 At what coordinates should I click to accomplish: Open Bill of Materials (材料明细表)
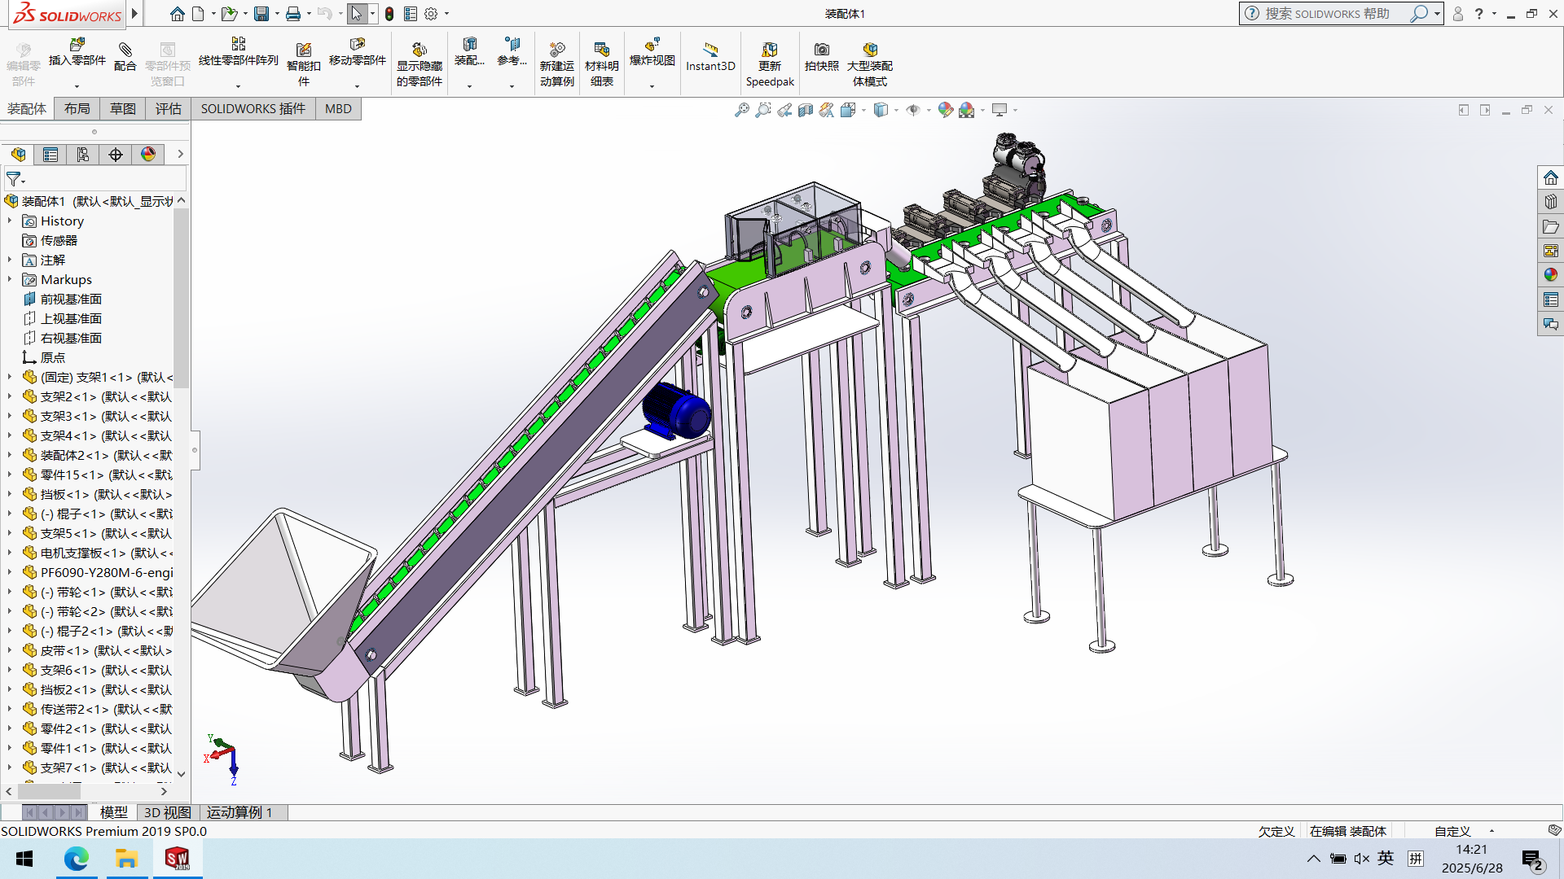pos(602,63)
